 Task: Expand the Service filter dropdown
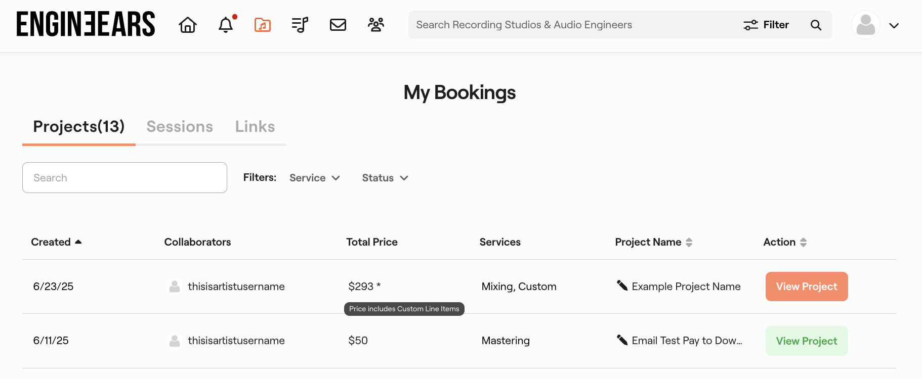pos(314,178)
